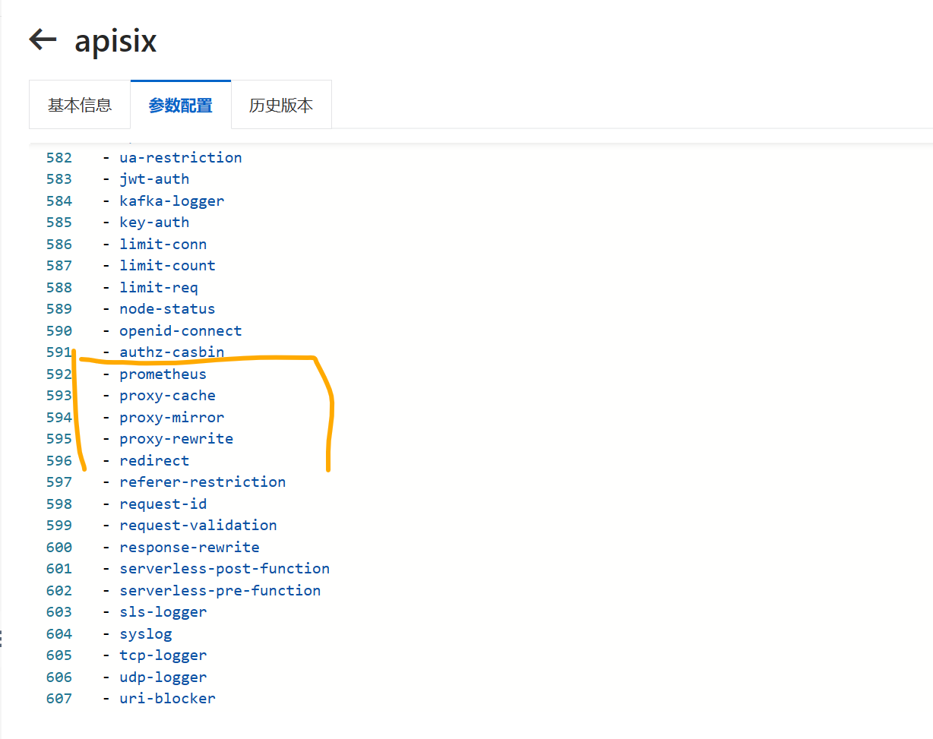Select the prometheus plugin line
This screenshot has height=739, width=933.
click(x=163, y=374)
